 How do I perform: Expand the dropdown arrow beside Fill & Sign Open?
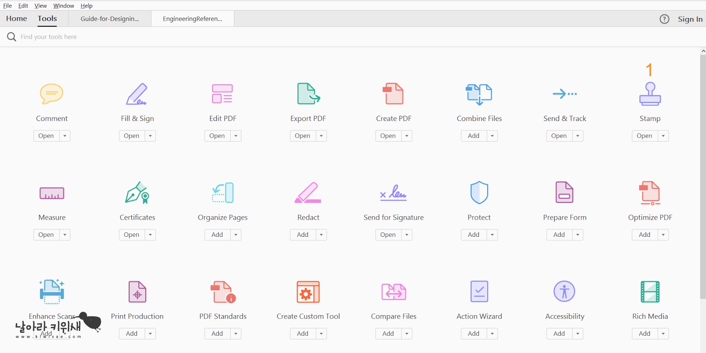150,136
